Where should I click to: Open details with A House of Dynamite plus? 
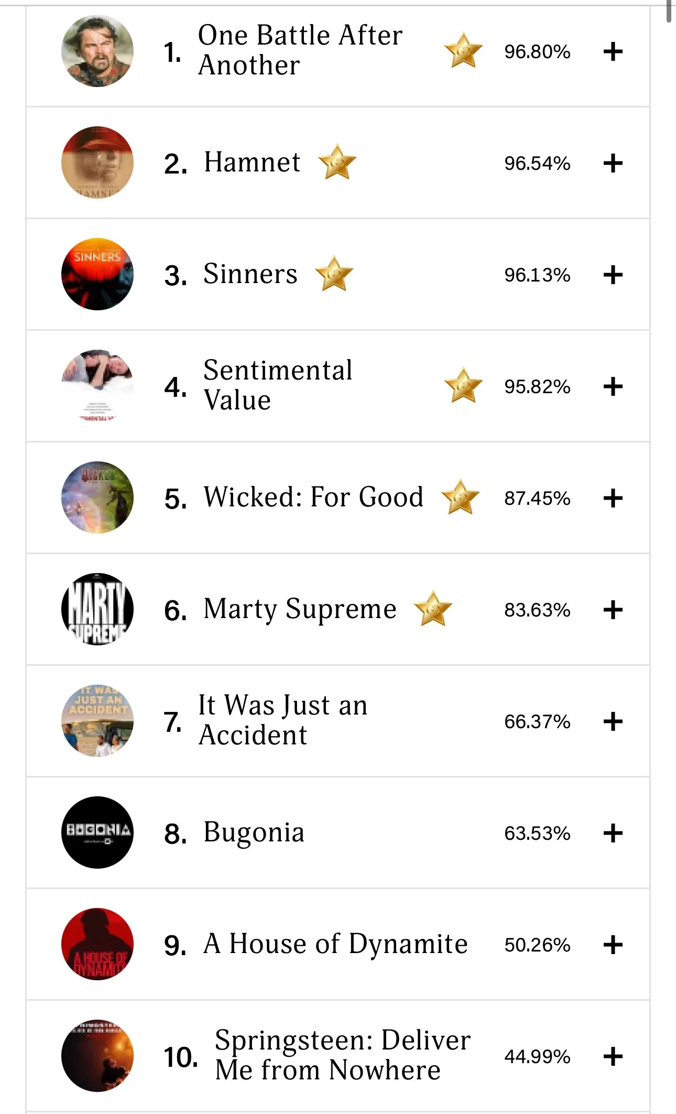tap(613, 945)
